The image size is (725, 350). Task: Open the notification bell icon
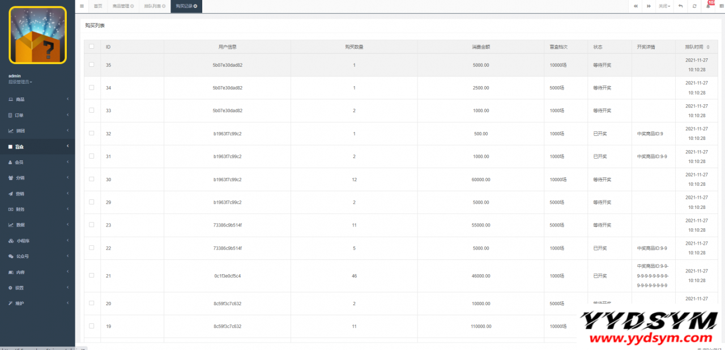[709, 6]
